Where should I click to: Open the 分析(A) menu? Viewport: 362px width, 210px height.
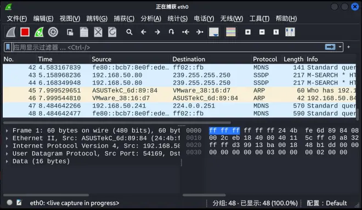coord(151,19)
